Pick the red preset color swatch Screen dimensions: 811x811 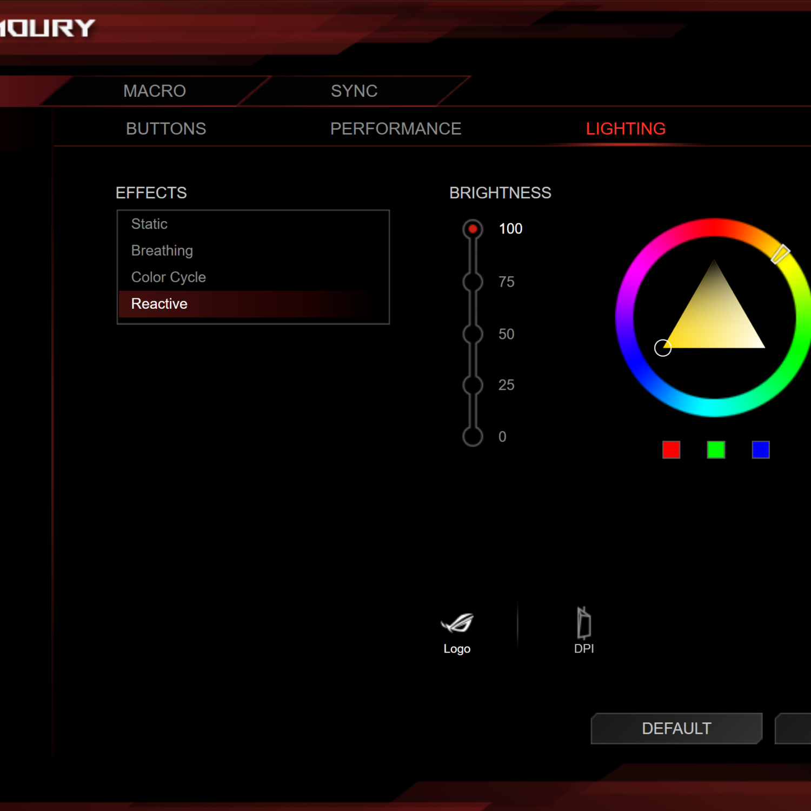pyautogui.click(x=671, y=450)
